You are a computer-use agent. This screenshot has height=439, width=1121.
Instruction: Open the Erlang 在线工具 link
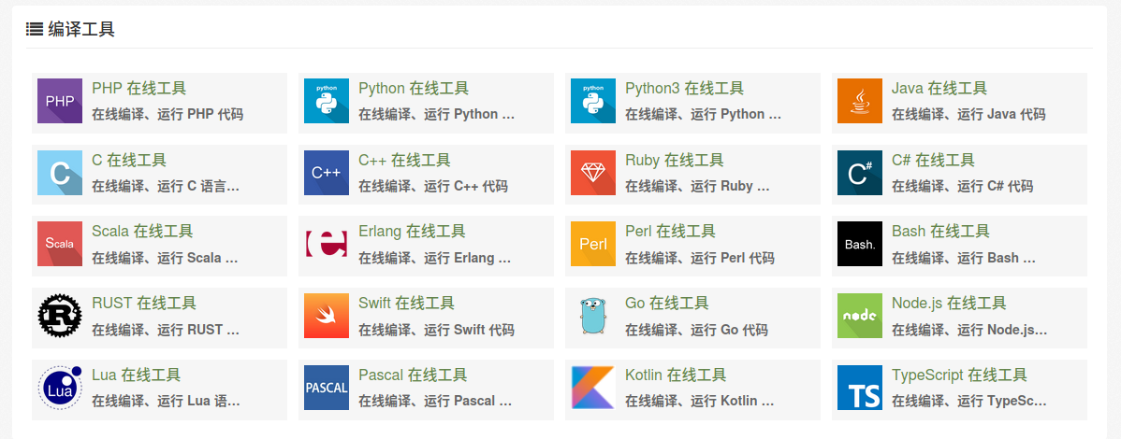412,232
